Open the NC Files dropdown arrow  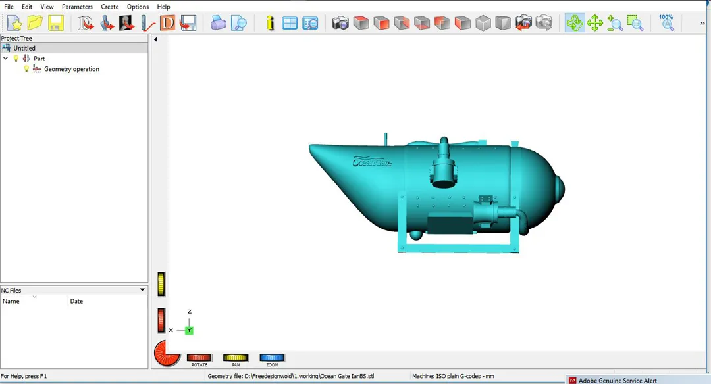[x=142, y=290]
